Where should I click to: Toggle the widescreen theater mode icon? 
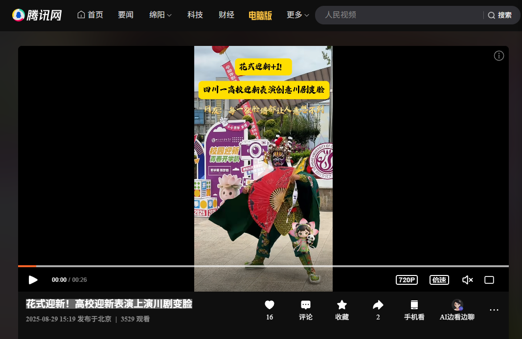(x=489, y=280)
